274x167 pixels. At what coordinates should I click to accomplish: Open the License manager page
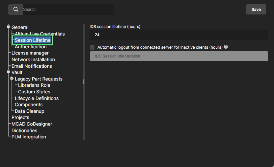(30, 53)
